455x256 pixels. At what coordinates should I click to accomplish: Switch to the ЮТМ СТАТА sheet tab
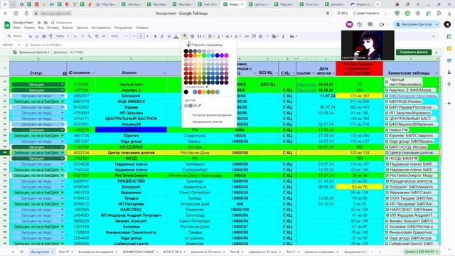click(172, 252)
